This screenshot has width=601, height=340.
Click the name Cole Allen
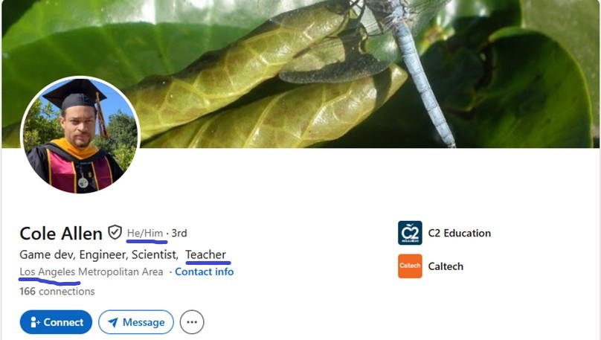click(61, 234)
